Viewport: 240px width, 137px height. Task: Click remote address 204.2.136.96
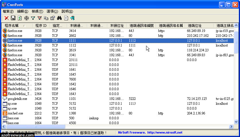(x=196, y=113)
